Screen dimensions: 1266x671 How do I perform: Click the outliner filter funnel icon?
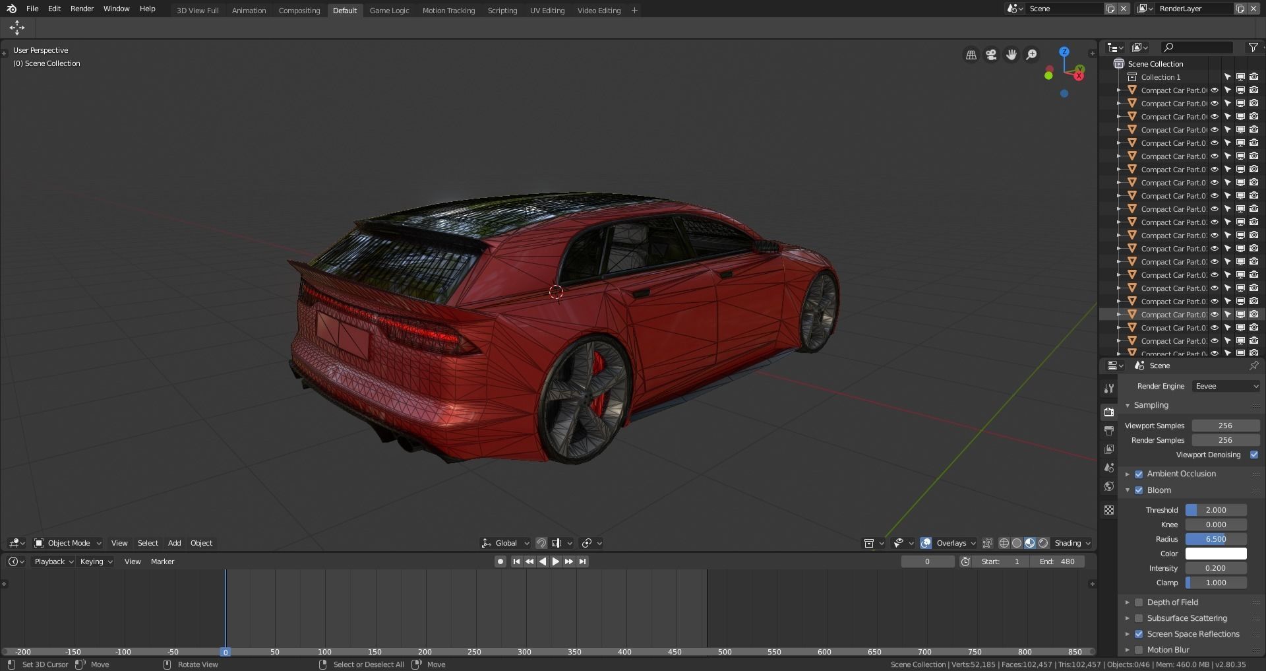(1253, 47)
